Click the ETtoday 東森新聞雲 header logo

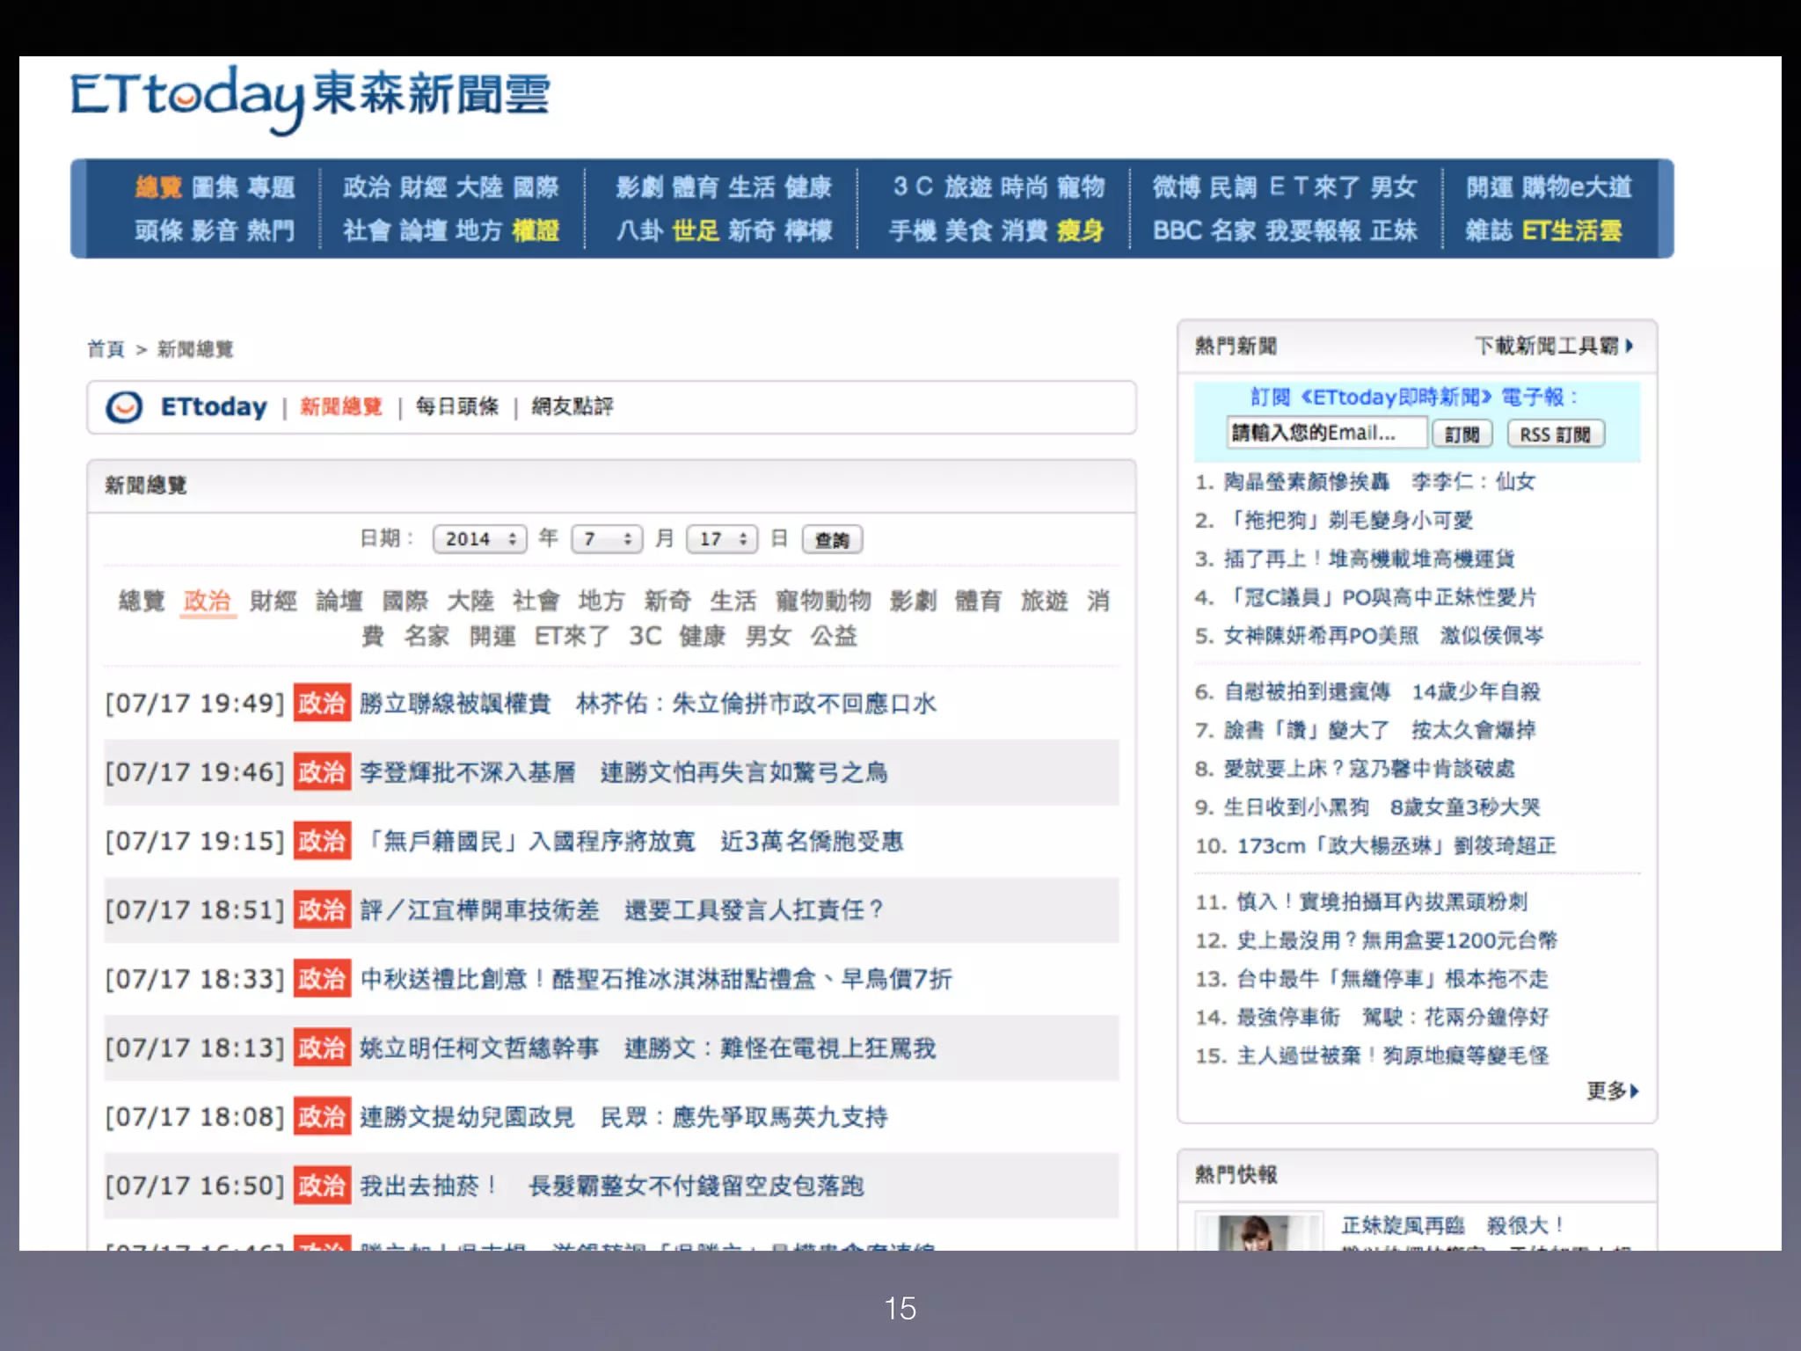tap(310, 97)
